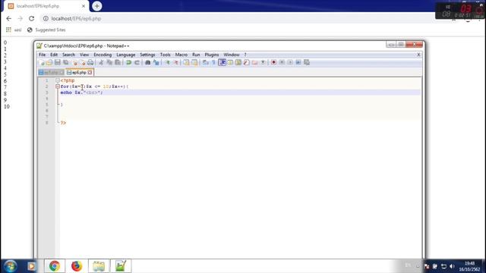This screenshot has height=273, width=486.
Task: Save the file with the Save icon
Action: click(58, 62)
